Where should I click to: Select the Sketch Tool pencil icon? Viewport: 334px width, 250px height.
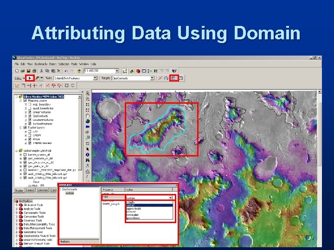coord(37,78)
